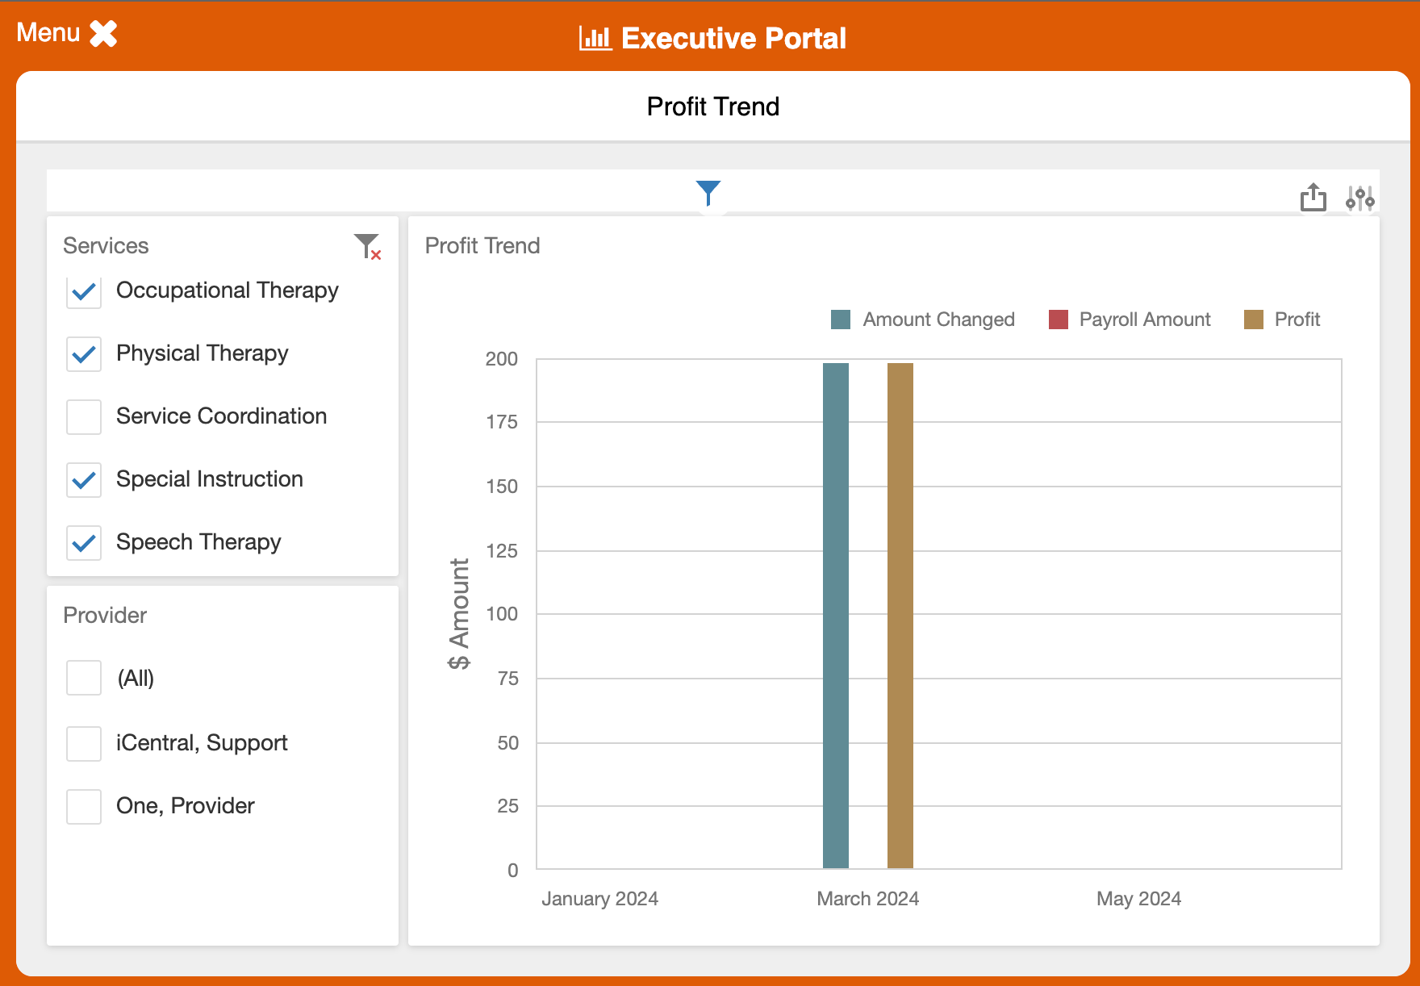Screen dimensions: 1420x986
Task: Click the Amount Changed legend swatch
Action: [841, 319]
